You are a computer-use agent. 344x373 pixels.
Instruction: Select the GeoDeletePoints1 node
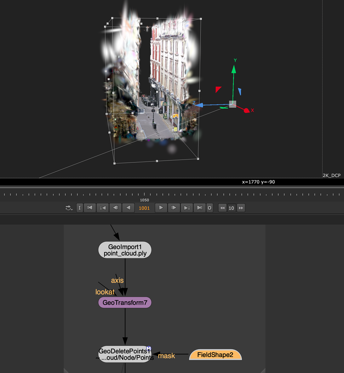coord(124,355)
